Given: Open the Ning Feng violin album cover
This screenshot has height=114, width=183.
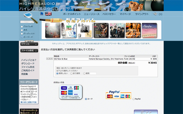Looking at the screenshot, I should [101, 30].
